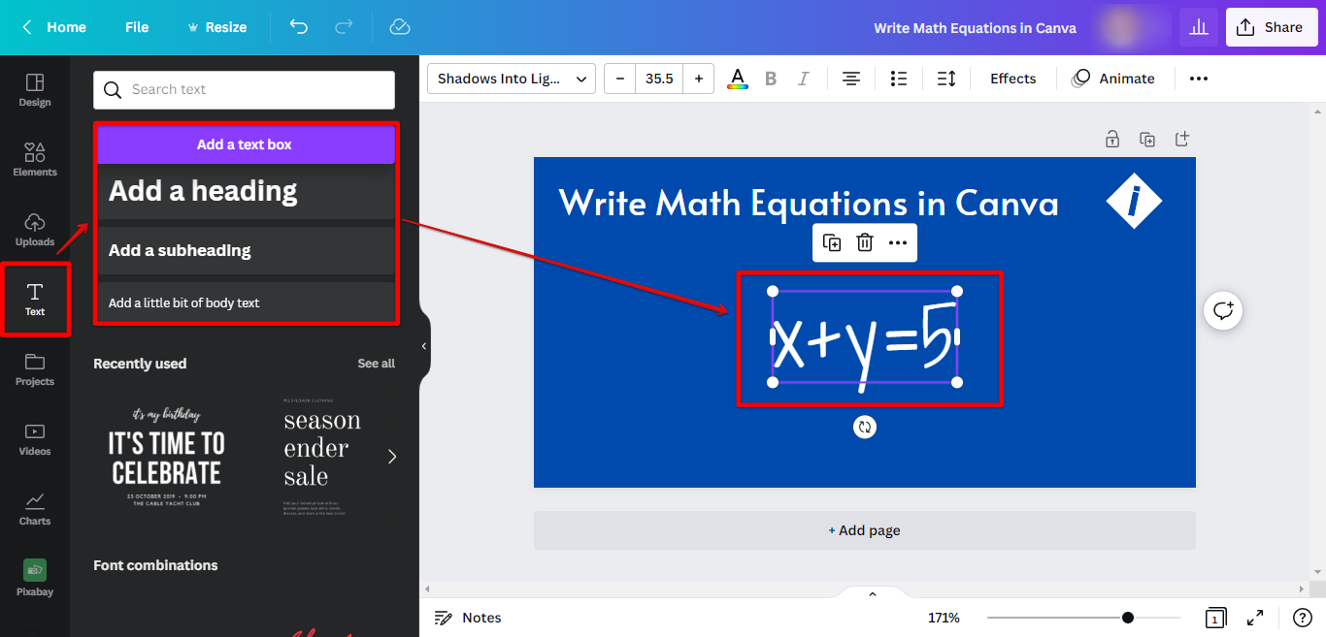Click the add comment bubble icon
Image resolution: width=1326 pixels, height=637 pixels.
click(1223, 310)
